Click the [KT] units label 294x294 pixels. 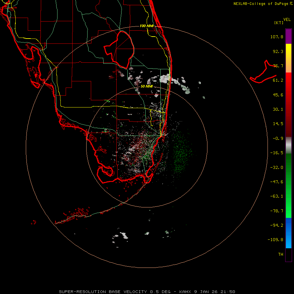click(x=279, y=23)
